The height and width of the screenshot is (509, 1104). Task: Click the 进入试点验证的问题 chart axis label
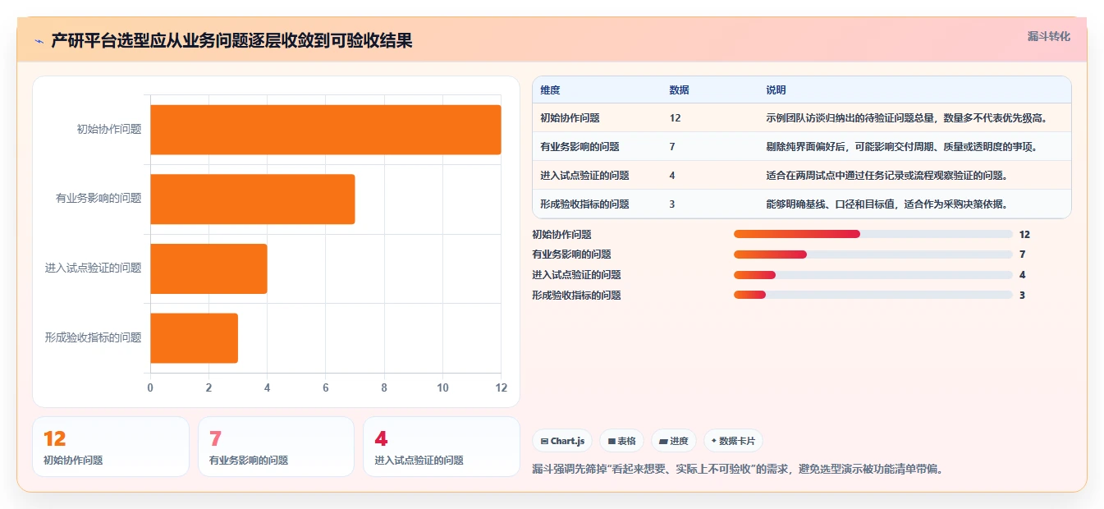tap(94, 268)
